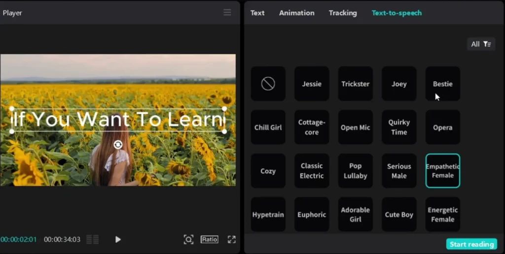The image size is (505, 254).
Task: Click the current timecode 00:00:02:01
Action: [19, 239]
